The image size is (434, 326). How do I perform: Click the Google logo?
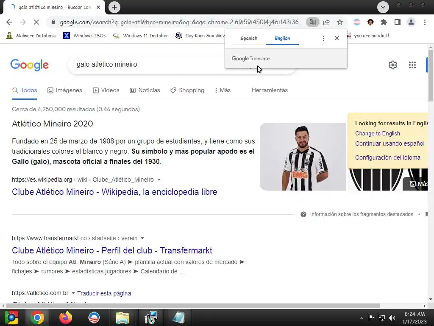tap(30, 65)
